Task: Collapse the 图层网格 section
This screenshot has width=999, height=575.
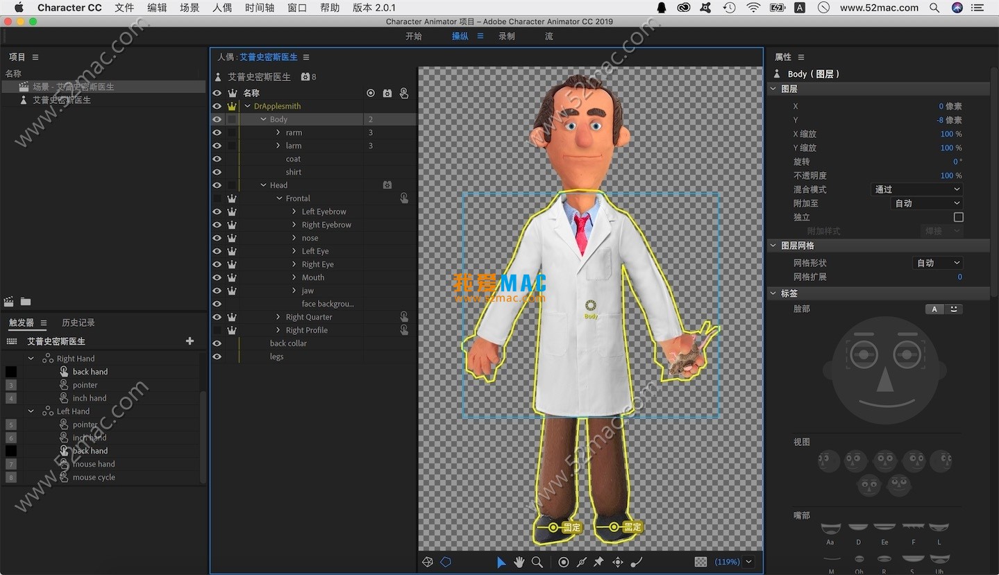Action: coord(773,246)
